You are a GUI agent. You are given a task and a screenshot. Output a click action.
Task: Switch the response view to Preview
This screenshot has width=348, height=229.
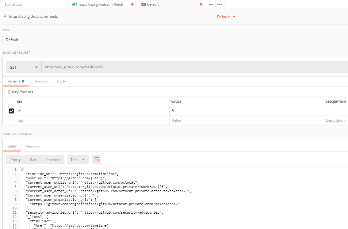pos(53,159)
